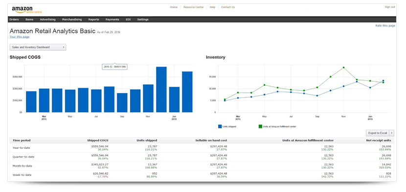Open the EDI menu
This screenshot has width=406, height=192.
[x=128, y=20]
